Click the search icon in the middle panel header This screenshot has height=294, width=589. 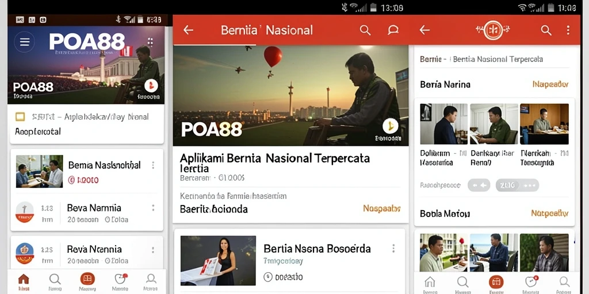(365, 30)
